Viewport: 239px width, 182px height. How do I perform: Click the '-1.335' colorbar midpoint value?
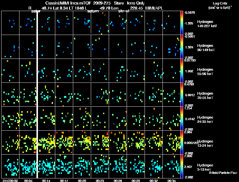pos(189,23)
